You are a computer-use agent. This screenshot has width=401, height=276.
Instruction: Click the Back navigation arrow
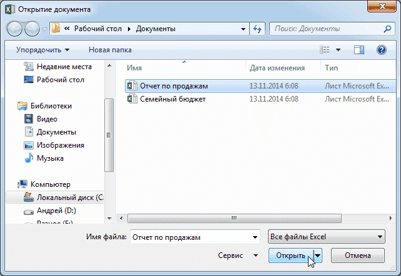click(x=14, y=29)
